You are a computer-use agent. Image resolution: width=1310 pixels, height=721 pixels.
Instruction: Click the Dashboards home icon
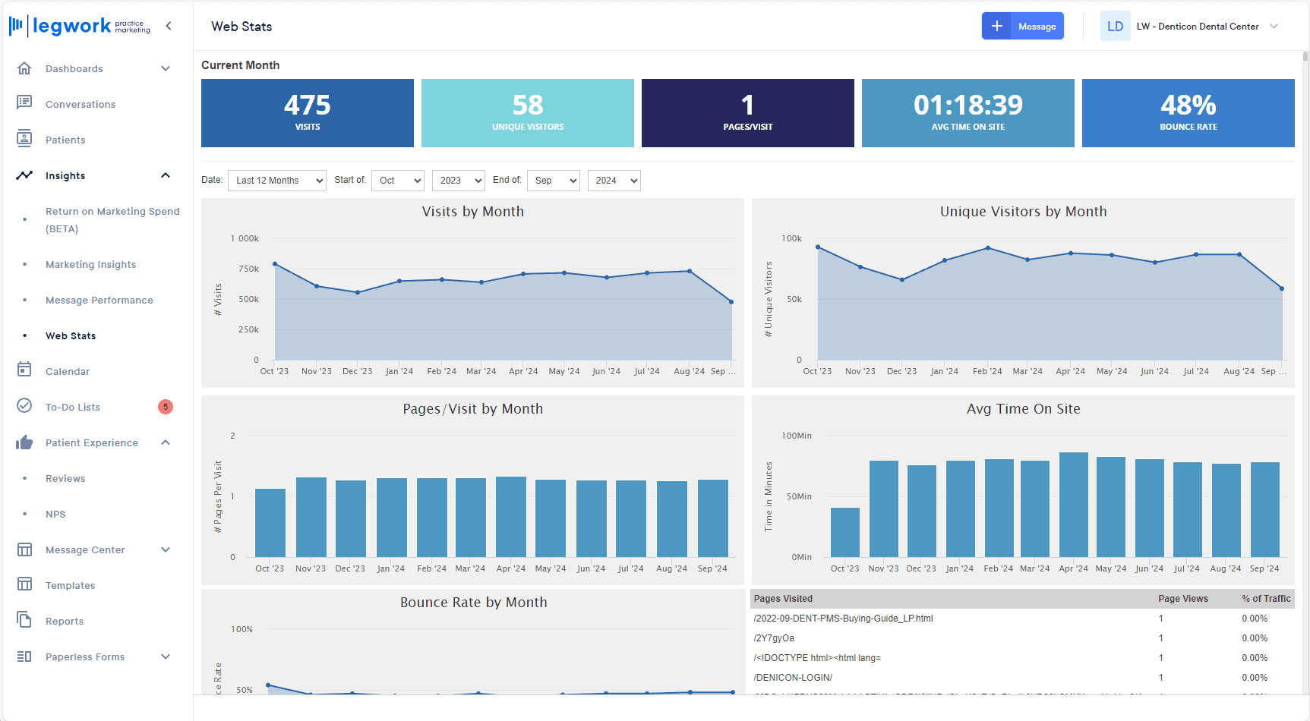point(24,68)
